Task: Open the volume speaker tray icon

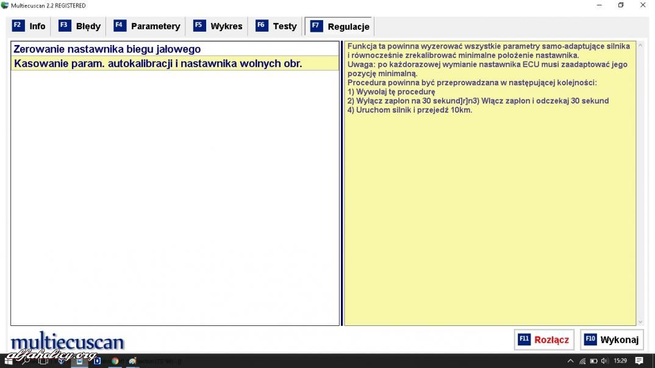Action: click(604, 361)
